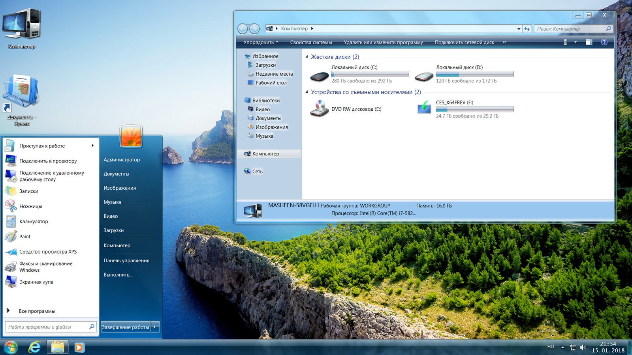Show hidden tray icons arrow
The width and height of the screenshot is (632, 355).
(562, 348)
